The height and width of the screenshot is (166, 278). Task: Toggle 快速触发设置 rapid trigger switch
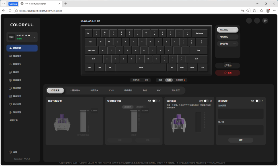[155, 101]
